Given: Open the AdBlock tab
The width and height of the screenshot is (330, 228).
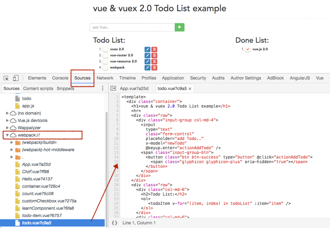Looking at the screenshot, I should pos(275,78).
